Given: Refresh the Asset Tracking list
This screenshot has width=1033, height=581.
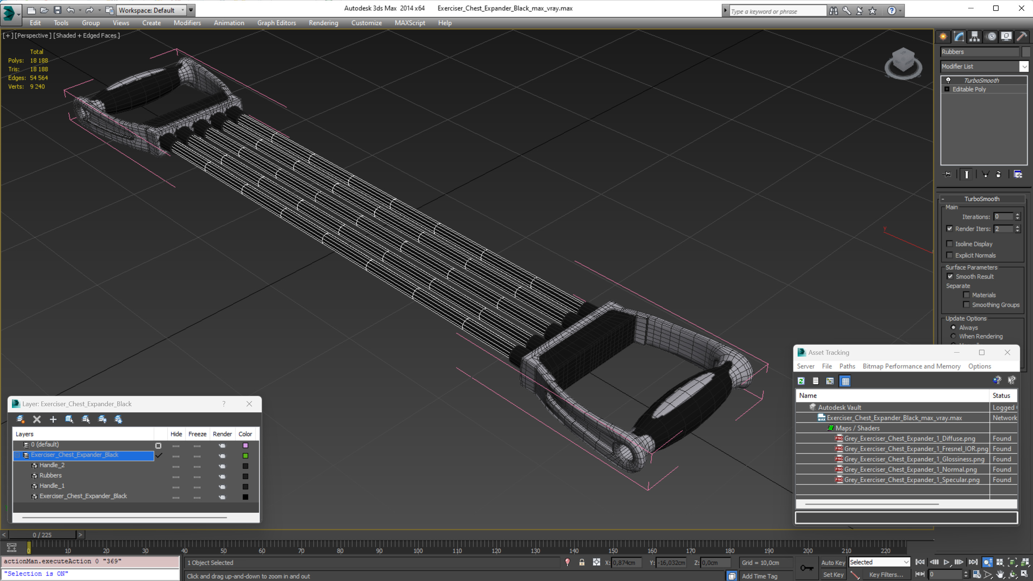Looking at the screenshot, I should 801,381.
